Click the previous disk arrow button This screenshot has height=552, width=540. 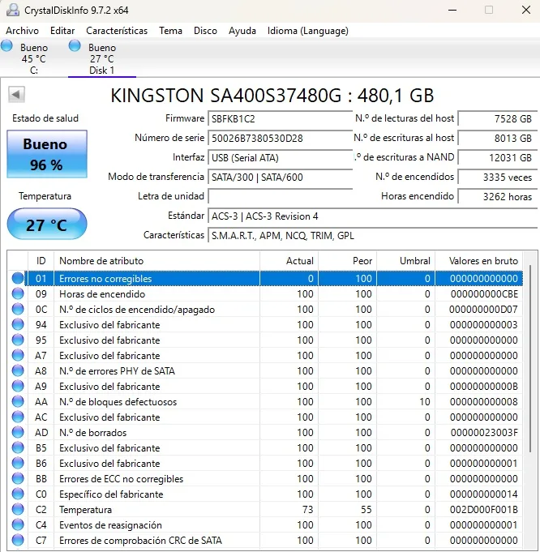coord(16,94)
